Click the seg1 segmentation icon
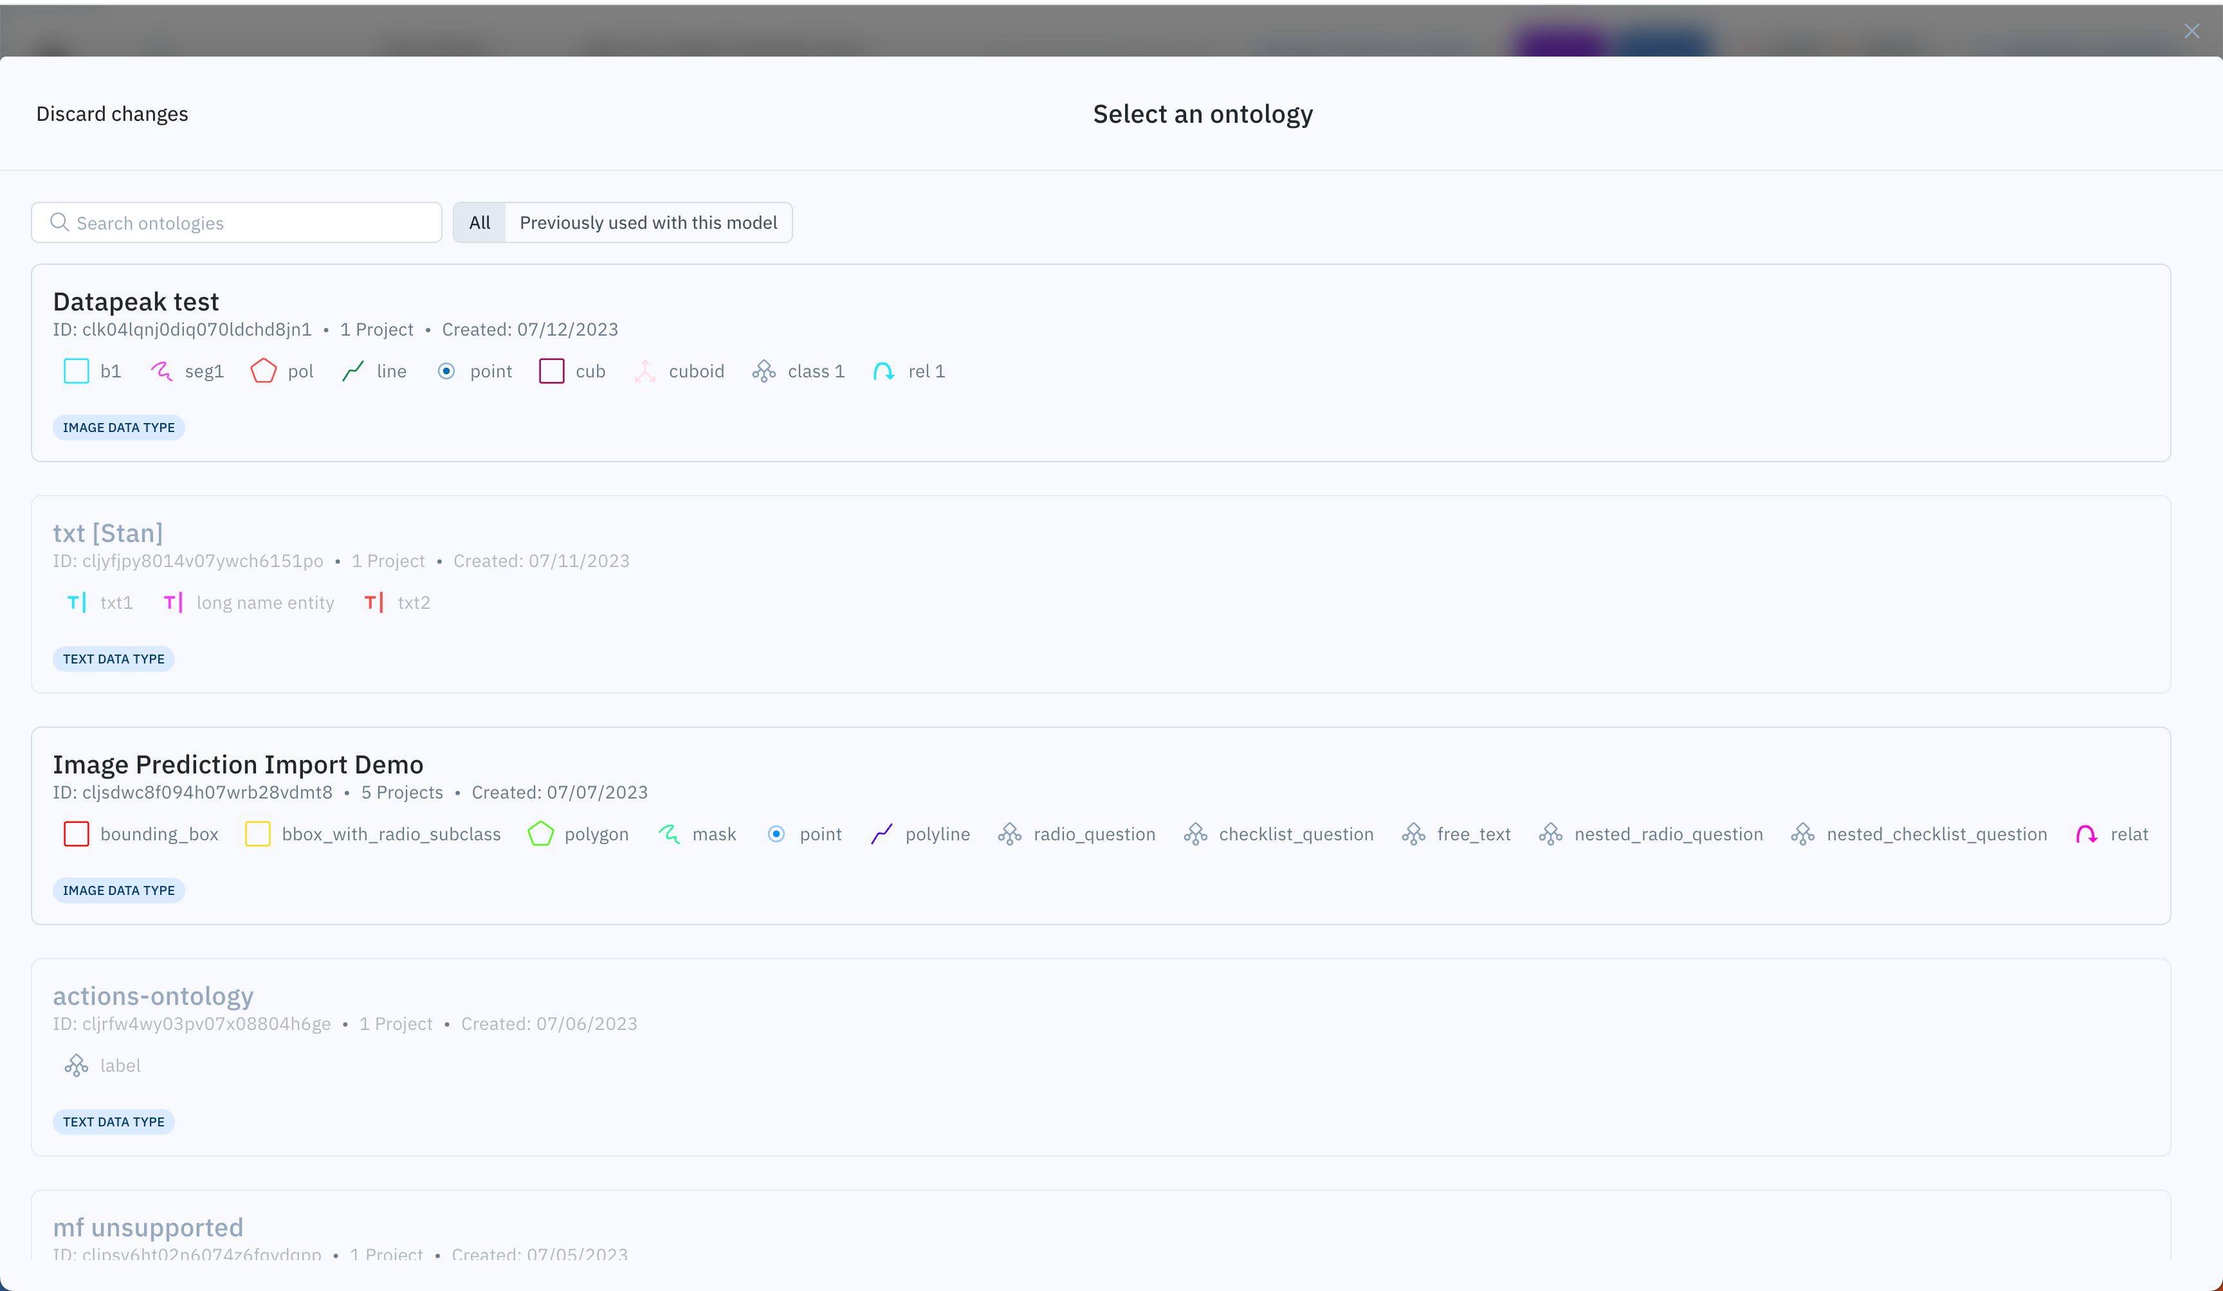The height and width of the screenshot is (1291, 2223). 161,371
